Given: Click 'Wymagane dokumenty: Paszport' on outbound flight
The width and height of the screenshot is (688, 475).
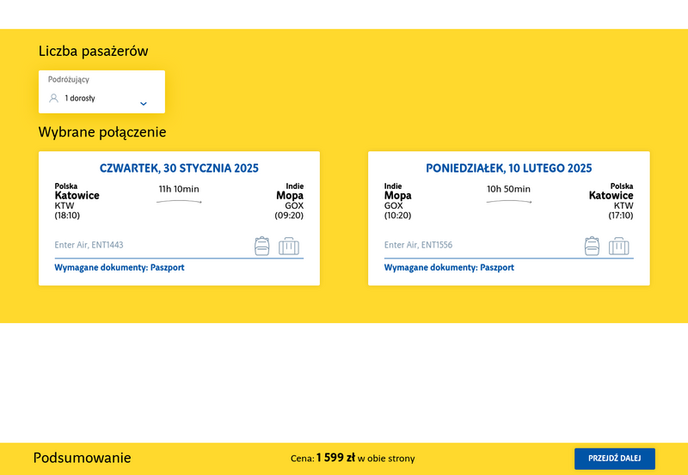Looking at the screenshot, I should (120, 267).
